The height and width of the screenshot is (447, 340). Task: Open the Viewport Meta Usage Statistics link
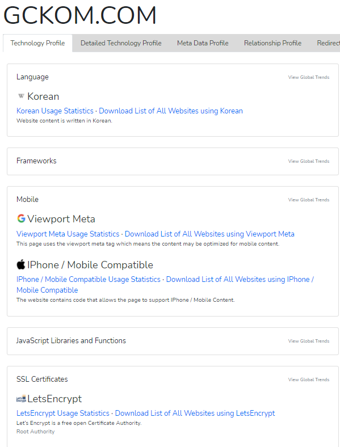[68, 234]
